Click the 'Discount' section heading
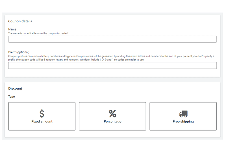 coord(15,89)
